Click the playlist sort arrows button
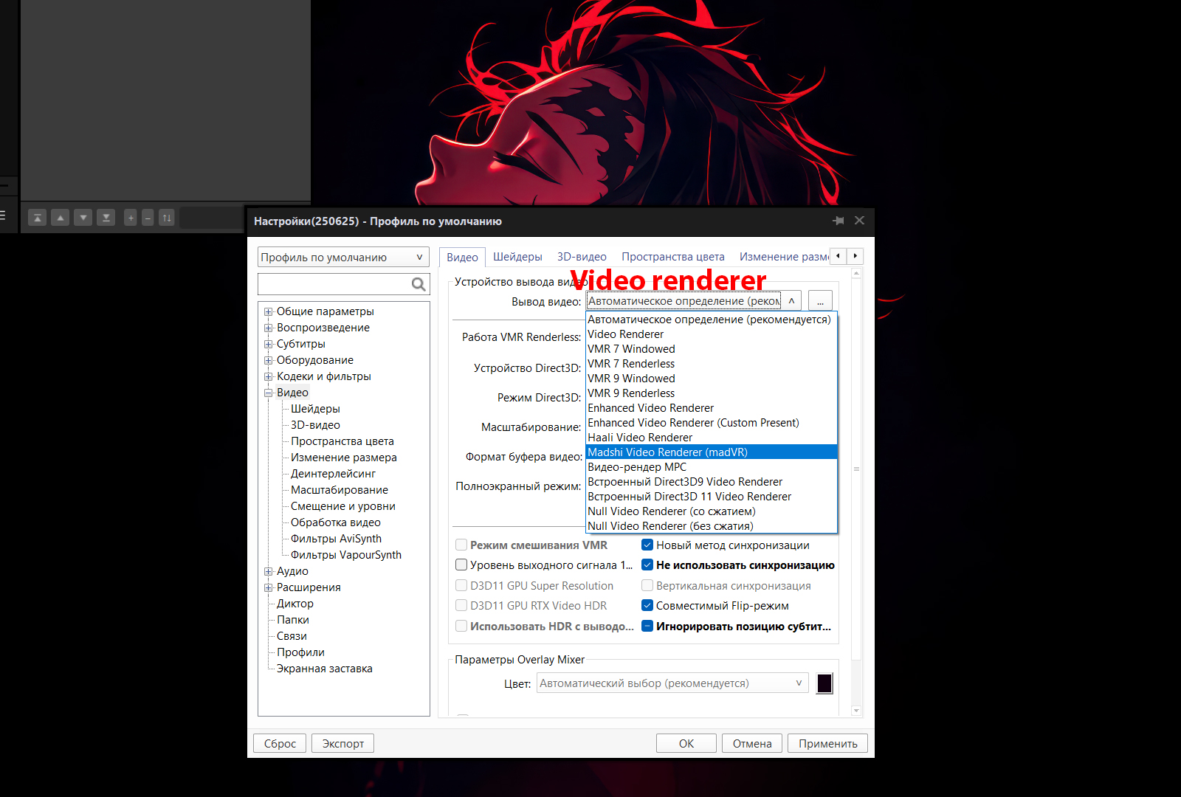Screen dimensions: 1181x797 167,218
